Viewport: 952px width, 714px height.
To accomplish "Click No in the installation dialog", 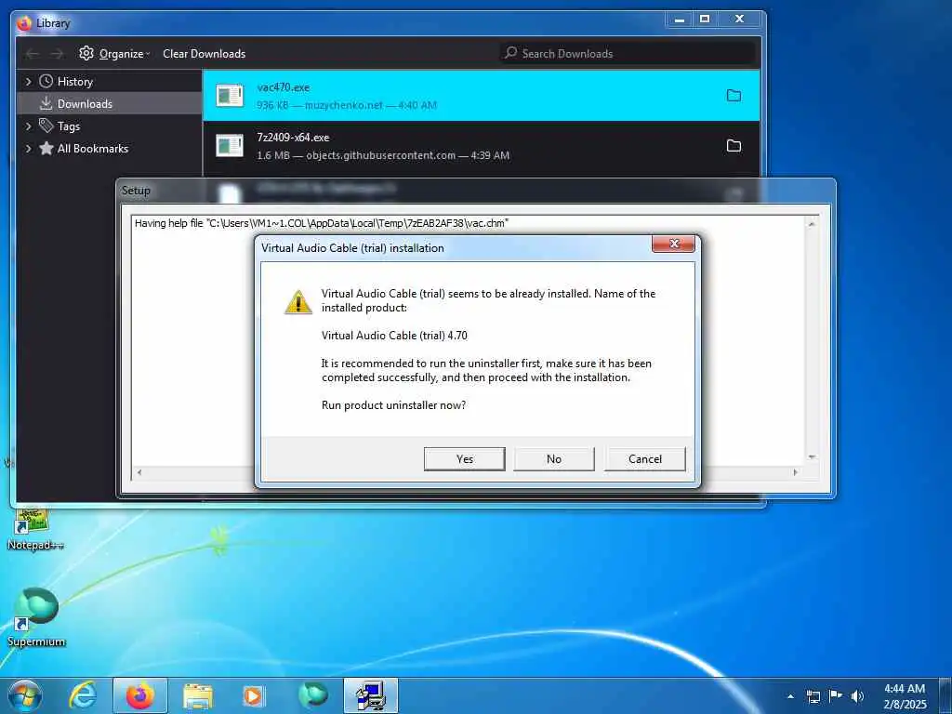I will [x=554, y=459].
